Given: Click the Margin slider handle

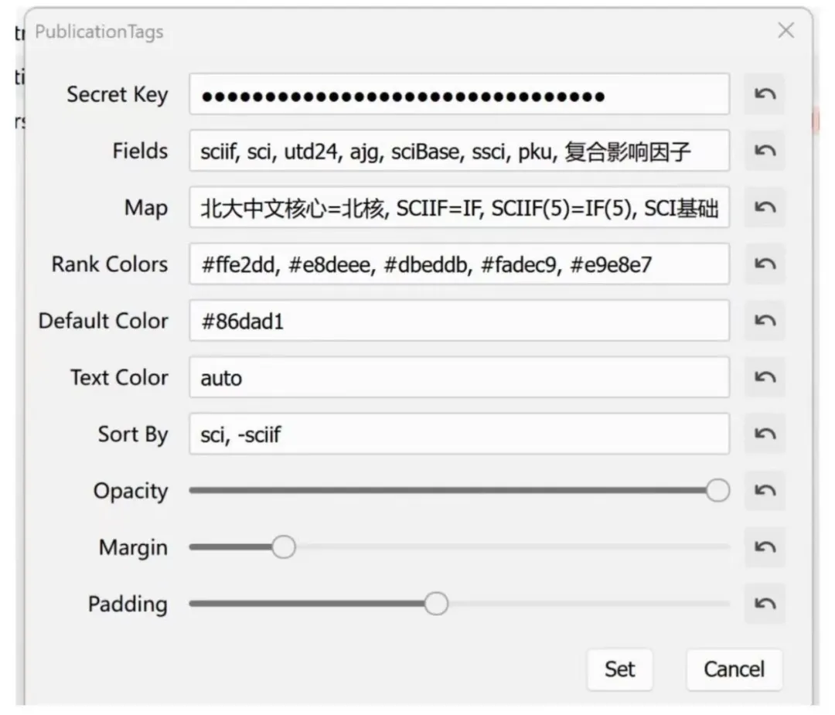Looking at the screenshot, I should point(284,547).
